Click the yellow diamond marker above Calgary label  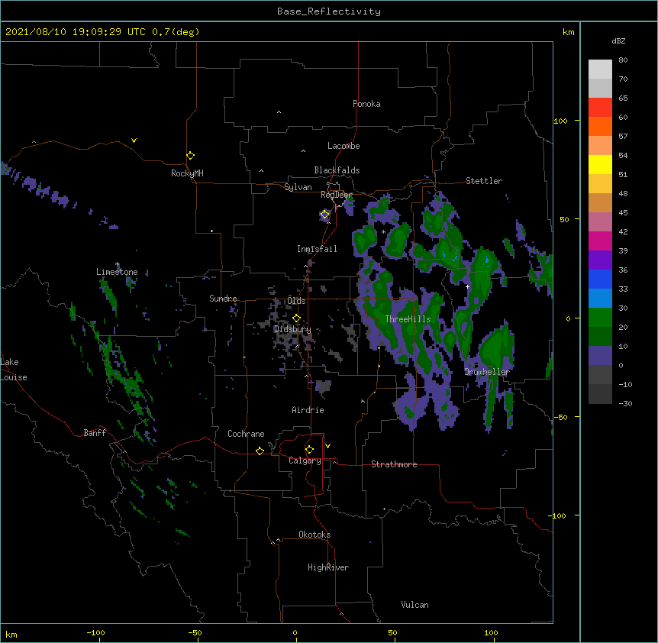[309, 450]
